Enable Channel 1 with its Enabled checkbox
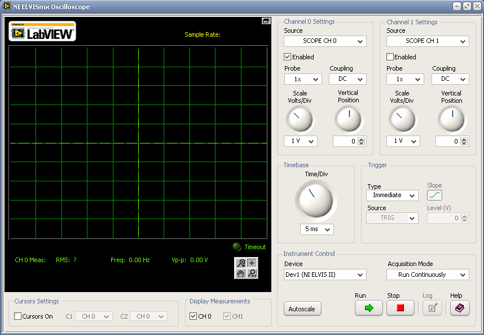 pos(390,57)
